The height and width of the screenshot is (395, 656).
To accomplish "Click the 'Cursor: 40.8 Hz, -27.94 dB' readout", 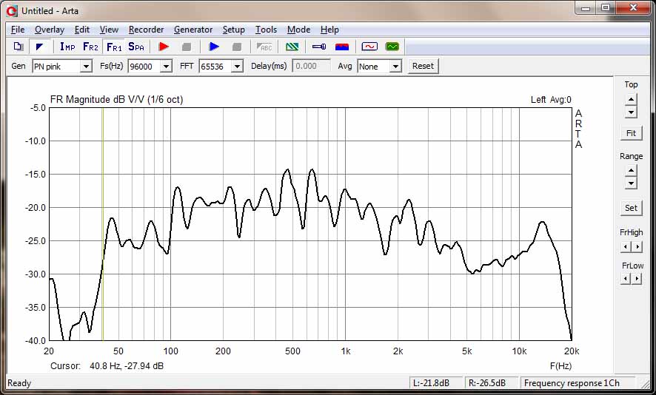I will pyautogui.click(x=107, y=365).
